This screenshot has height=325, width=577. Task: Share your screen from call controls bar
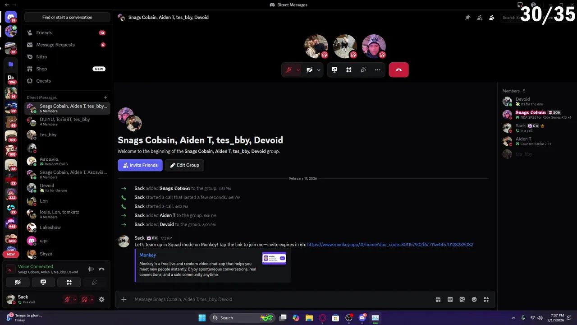tap(334, 70)
